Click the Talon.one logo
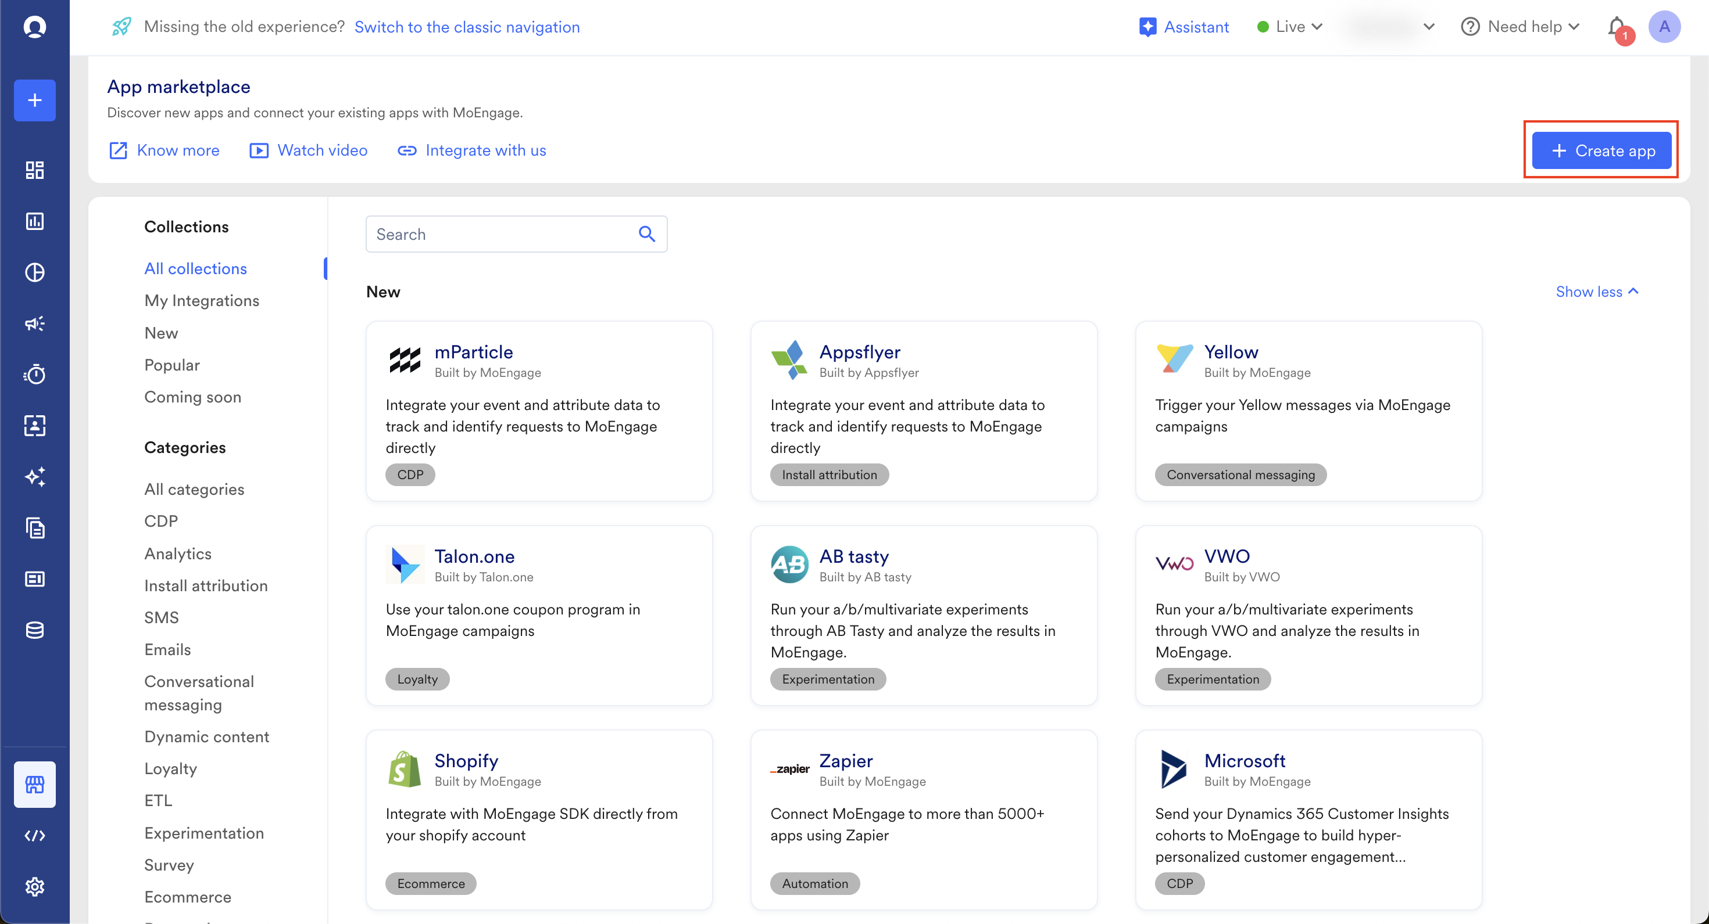Screen dimensions: 1709x924 tap(405, 565)
